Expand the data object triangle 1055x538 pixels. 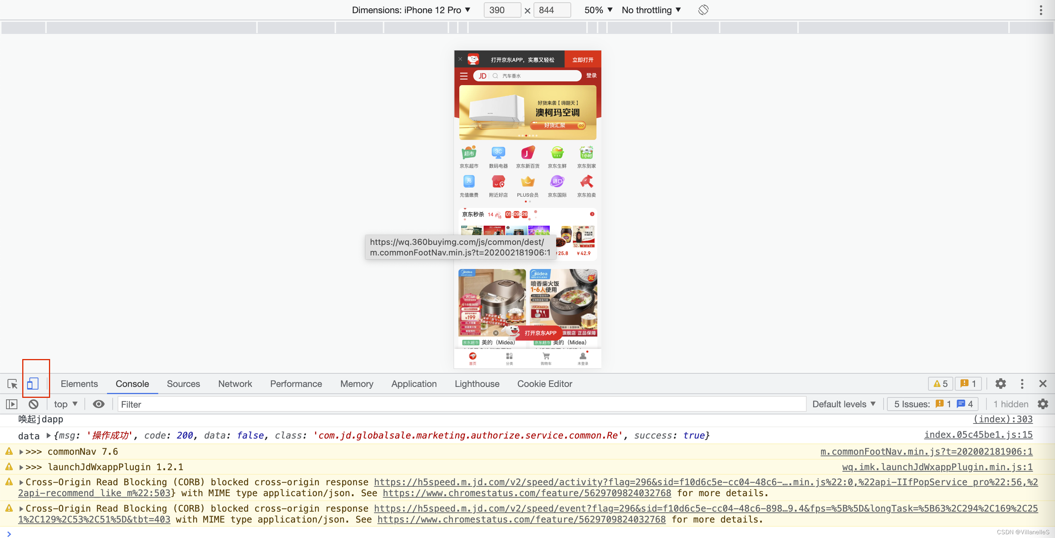[48, 435]
